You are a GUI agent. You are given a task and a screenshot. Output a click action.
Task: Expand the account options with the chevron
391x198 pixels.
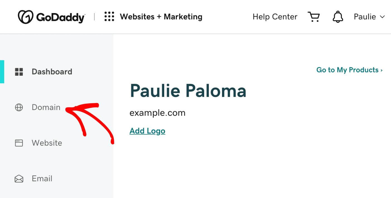[x=383, y=17]
